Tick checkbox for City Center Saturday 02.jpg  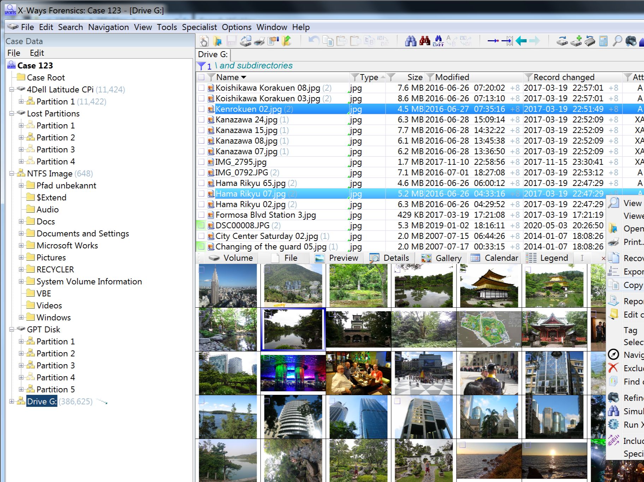coord(201,236)
